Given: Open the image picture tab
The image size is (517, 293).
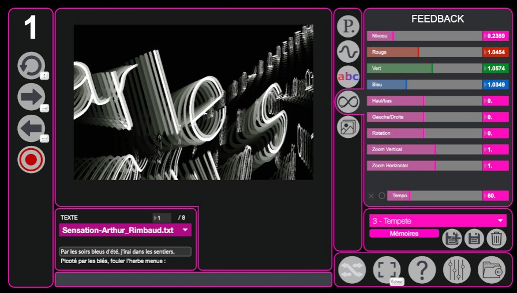Looking at the screenshot, I should [348, 127].
